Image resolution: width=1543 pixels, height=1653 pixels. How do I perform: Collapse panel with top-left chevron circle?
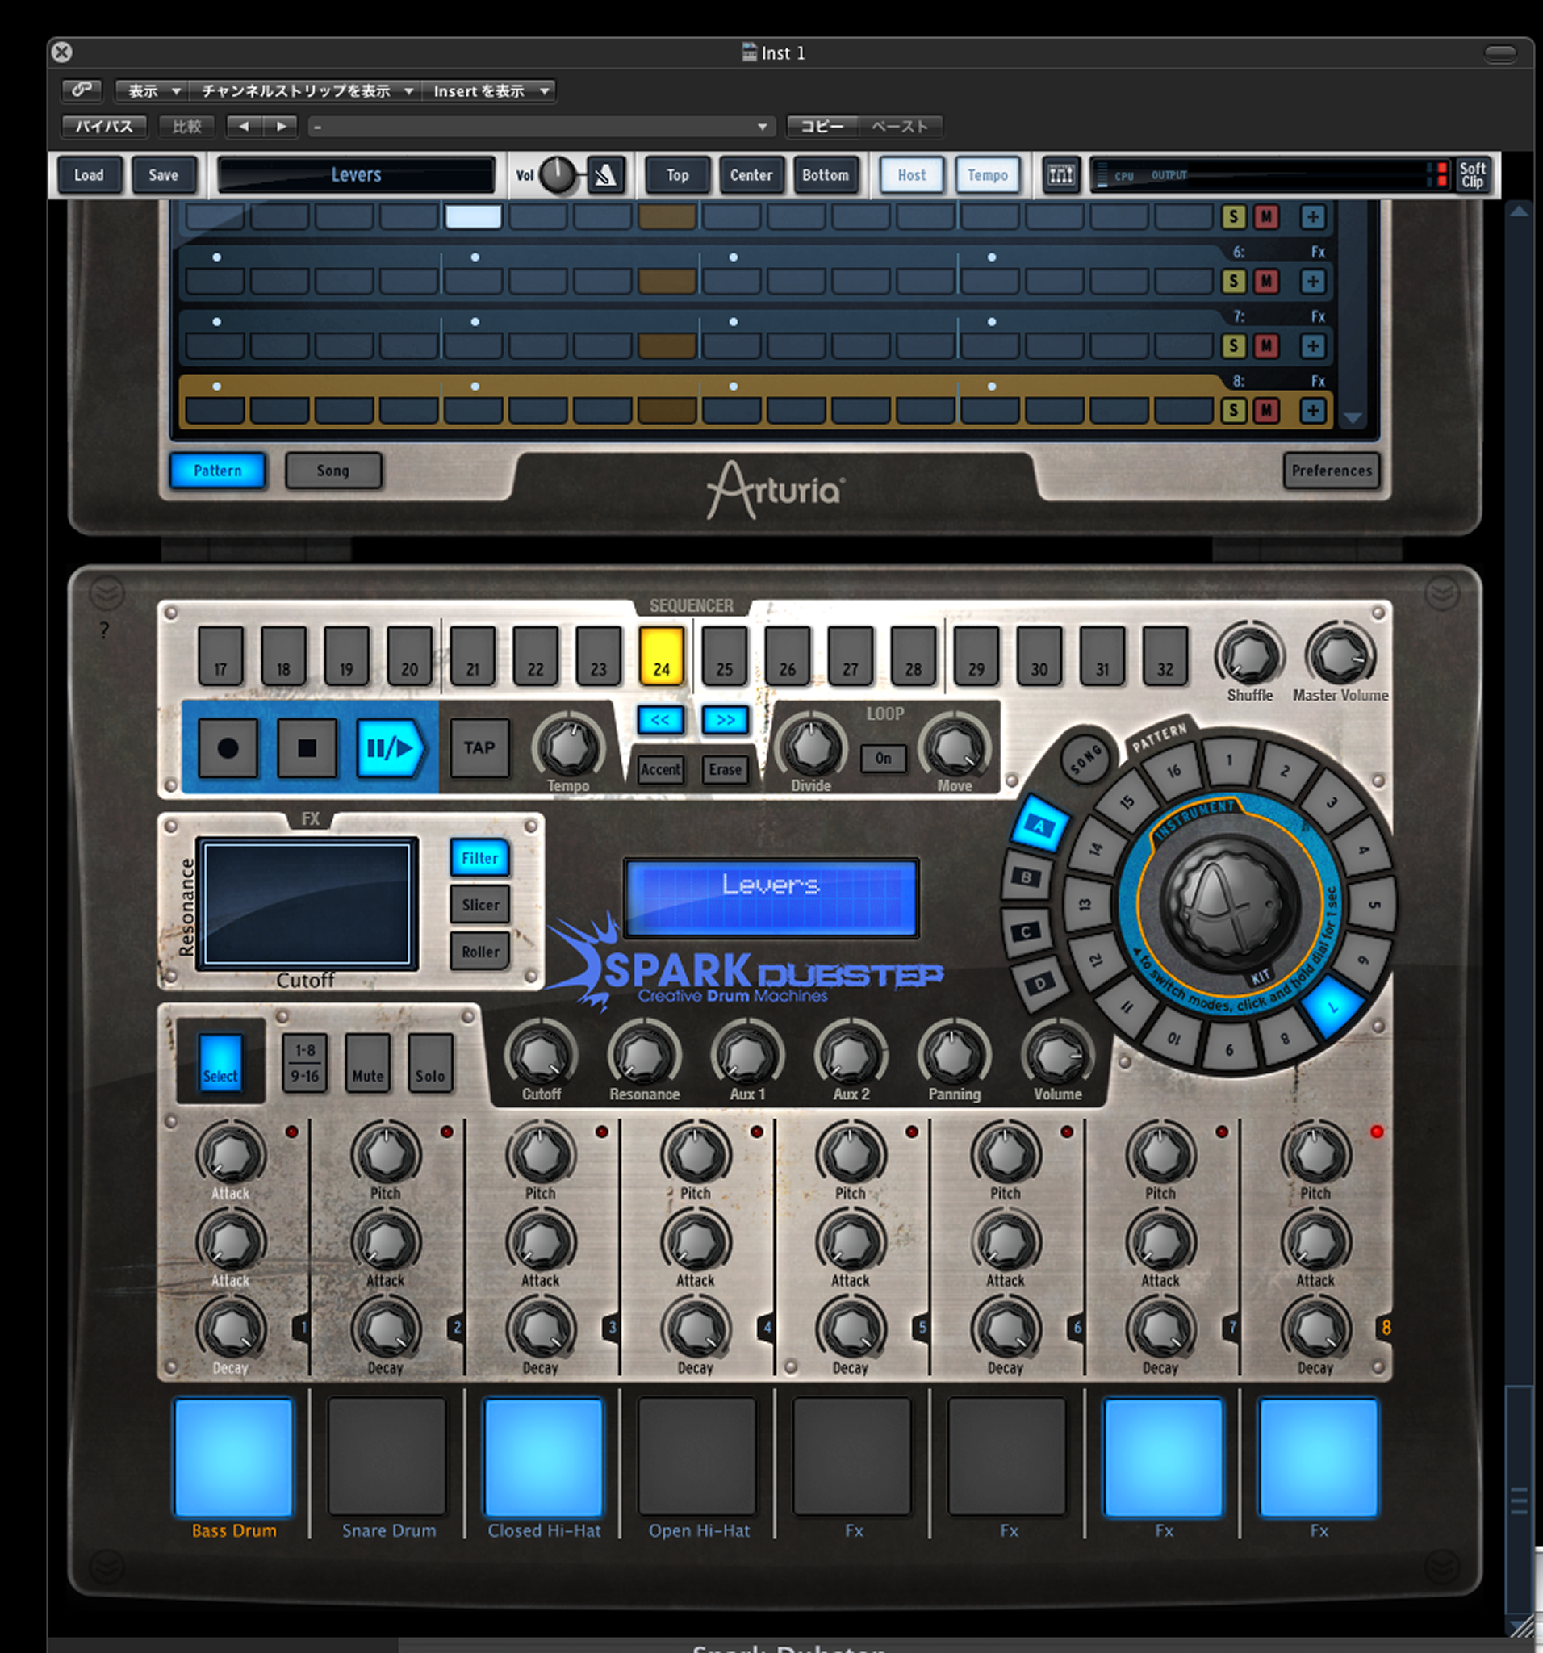[x=107, y=593]
